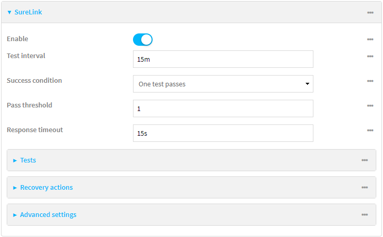Open the SureLink section's ellipsis menu

tap(370, 12)
